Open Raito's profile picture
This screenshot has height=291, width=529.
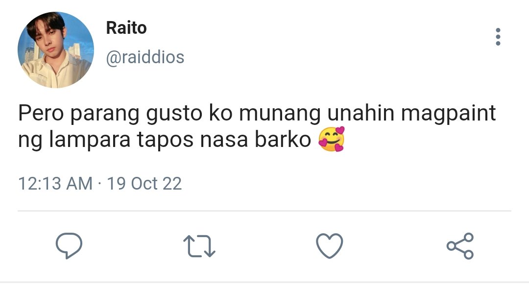click(x=56, y=50)
